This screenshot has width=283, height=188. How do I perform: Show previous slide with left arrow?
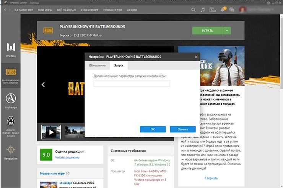[x=43, y=84]
